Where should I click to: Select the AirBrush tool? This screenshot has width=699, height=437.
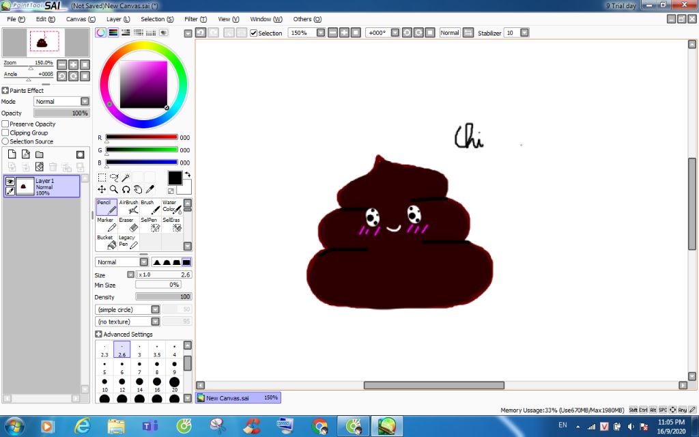pyautogui.click(x=128, y=207)
